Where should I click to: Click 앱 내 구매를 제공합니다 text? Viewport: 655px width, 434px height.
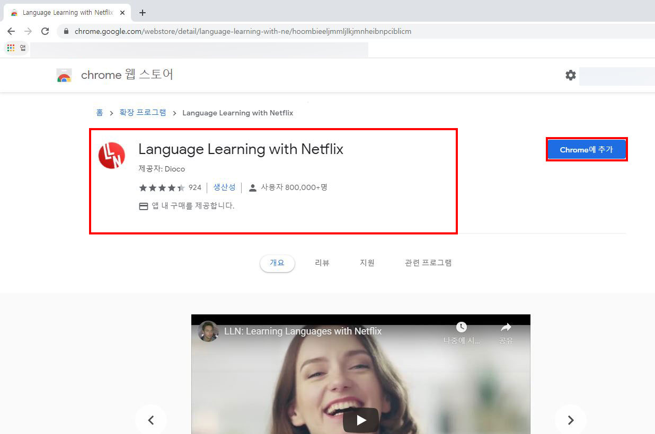[x=193, y=206]
